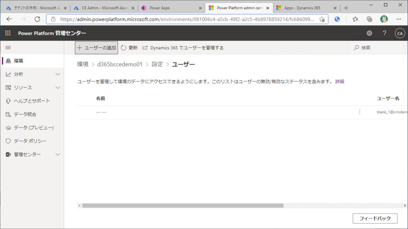This screenshot has width=408, height=229.
Task: Switch to CE Admin Azure tab
Action: click(103, 8)
